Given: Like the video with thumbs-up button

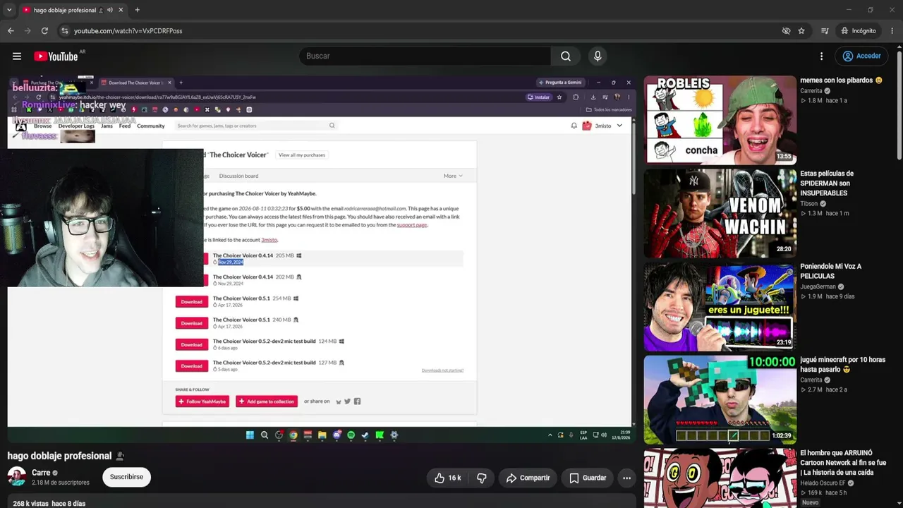Looking at the screenshot, I should click(x=447, y=478).
